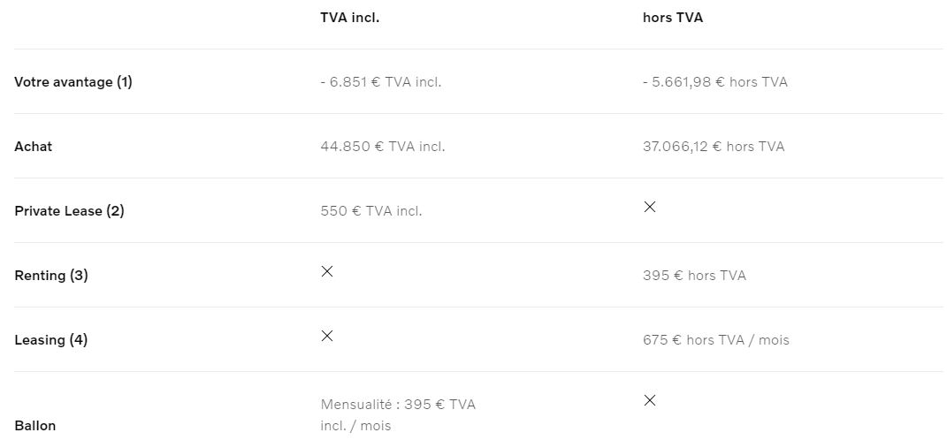
Task: Select the 44.850 € purchase price
Action: click(x=382, y=147)
